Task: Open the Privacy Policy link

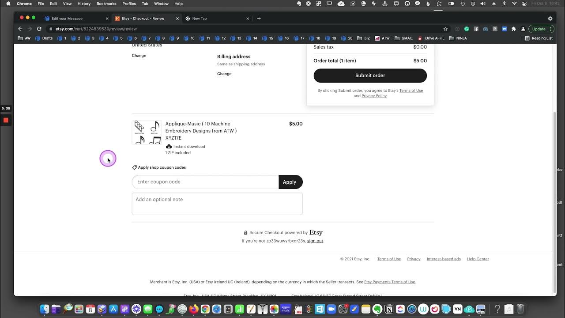Action: tap(374, 96)
